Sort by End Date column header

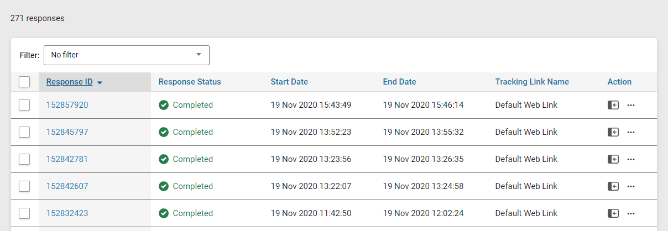pyautogui.click(x=399, y=82)
